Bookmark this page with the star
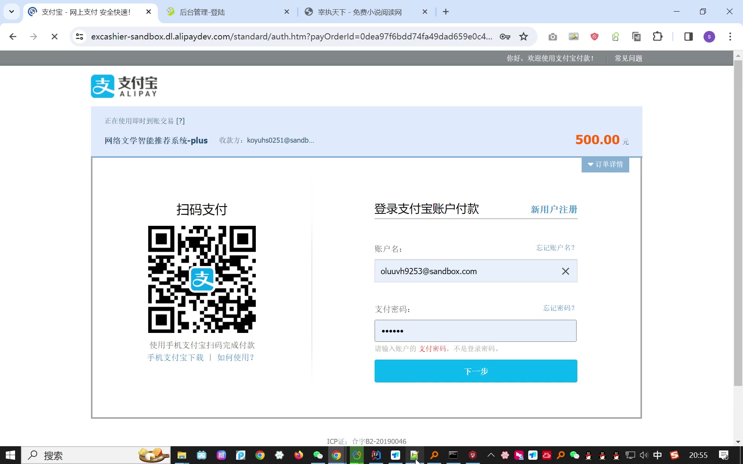743x464 pixels. [x=524, y=37]
